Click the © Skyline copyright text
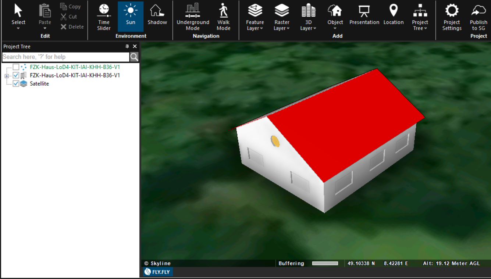This screenshot has height=279, width=491. [157, 263]
